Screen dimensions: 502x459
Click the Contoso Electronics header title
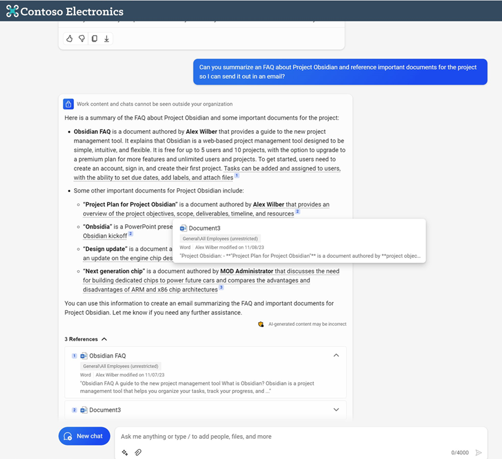(x=72, y=12)
